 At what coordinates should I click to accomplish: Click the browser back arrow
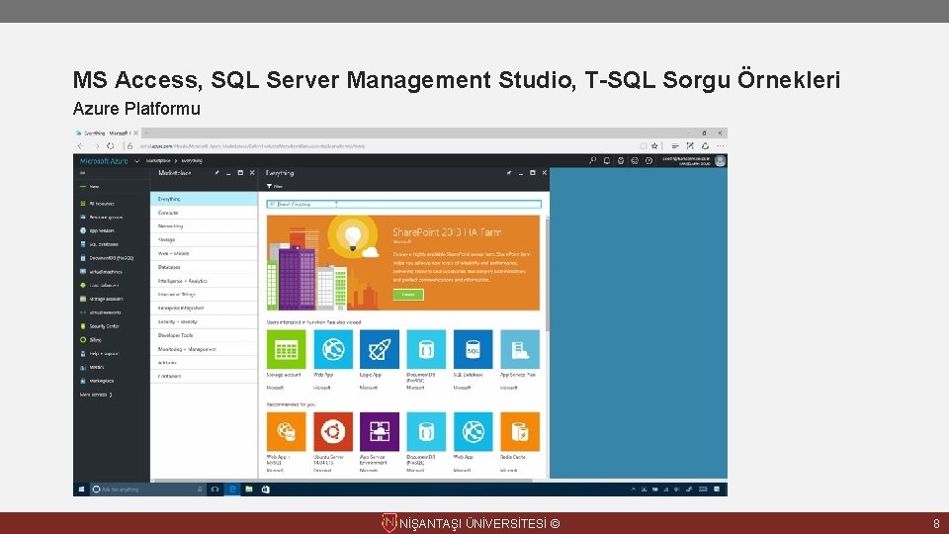point(80,146)
